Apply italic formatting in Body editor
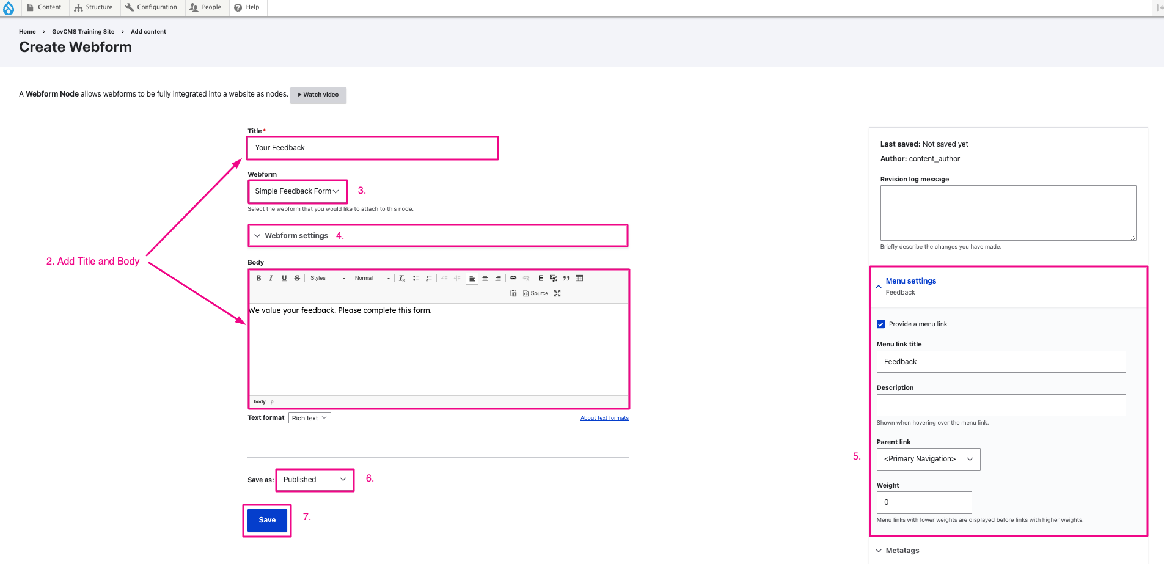The height and width of the screenshot is (564, 1164). tap(271, 278)
